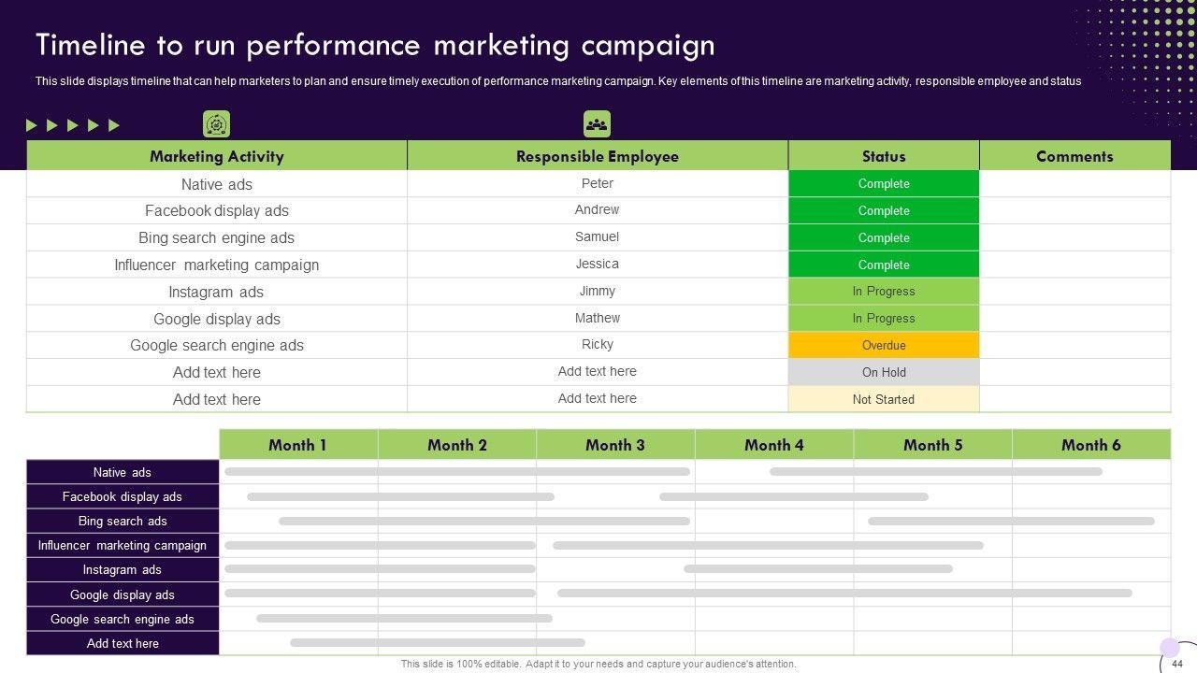Click the Comments column header
Screen dimensions: 1197x673
click(1074, 156)
